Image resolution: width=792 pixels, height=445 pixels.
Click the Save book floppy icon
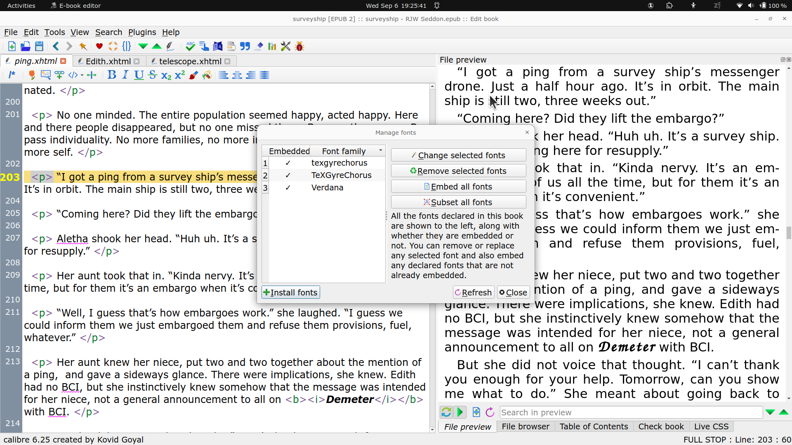point(39,47)
